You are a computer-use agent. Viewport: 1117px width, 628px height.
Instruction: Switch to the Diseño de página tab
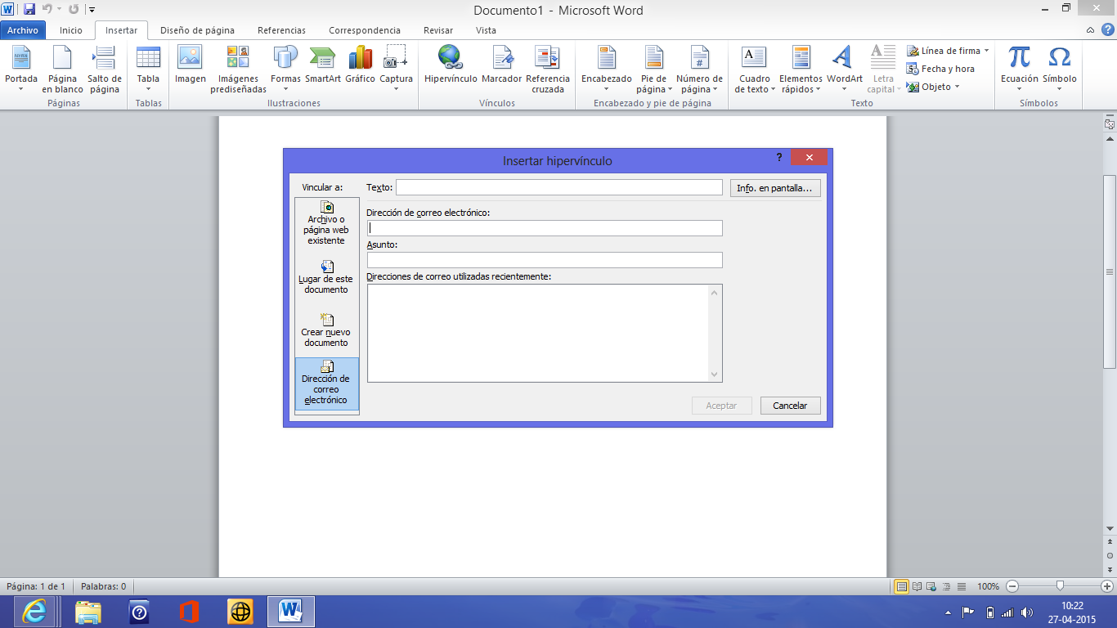pyautogui.click(x=197, y=30)
